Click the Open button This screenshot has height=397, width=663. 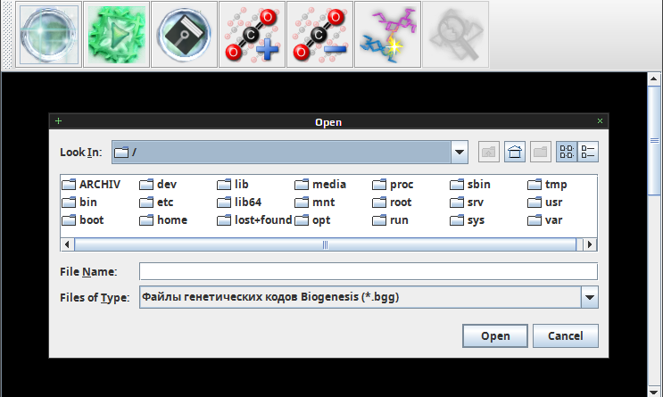(495, 335)
